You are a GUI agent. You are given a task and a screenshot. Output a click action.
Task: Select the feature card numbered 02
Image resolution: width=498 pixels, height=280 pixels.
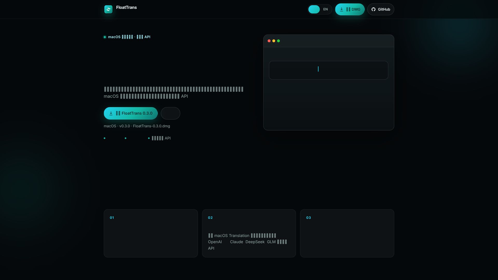[249, 233]
